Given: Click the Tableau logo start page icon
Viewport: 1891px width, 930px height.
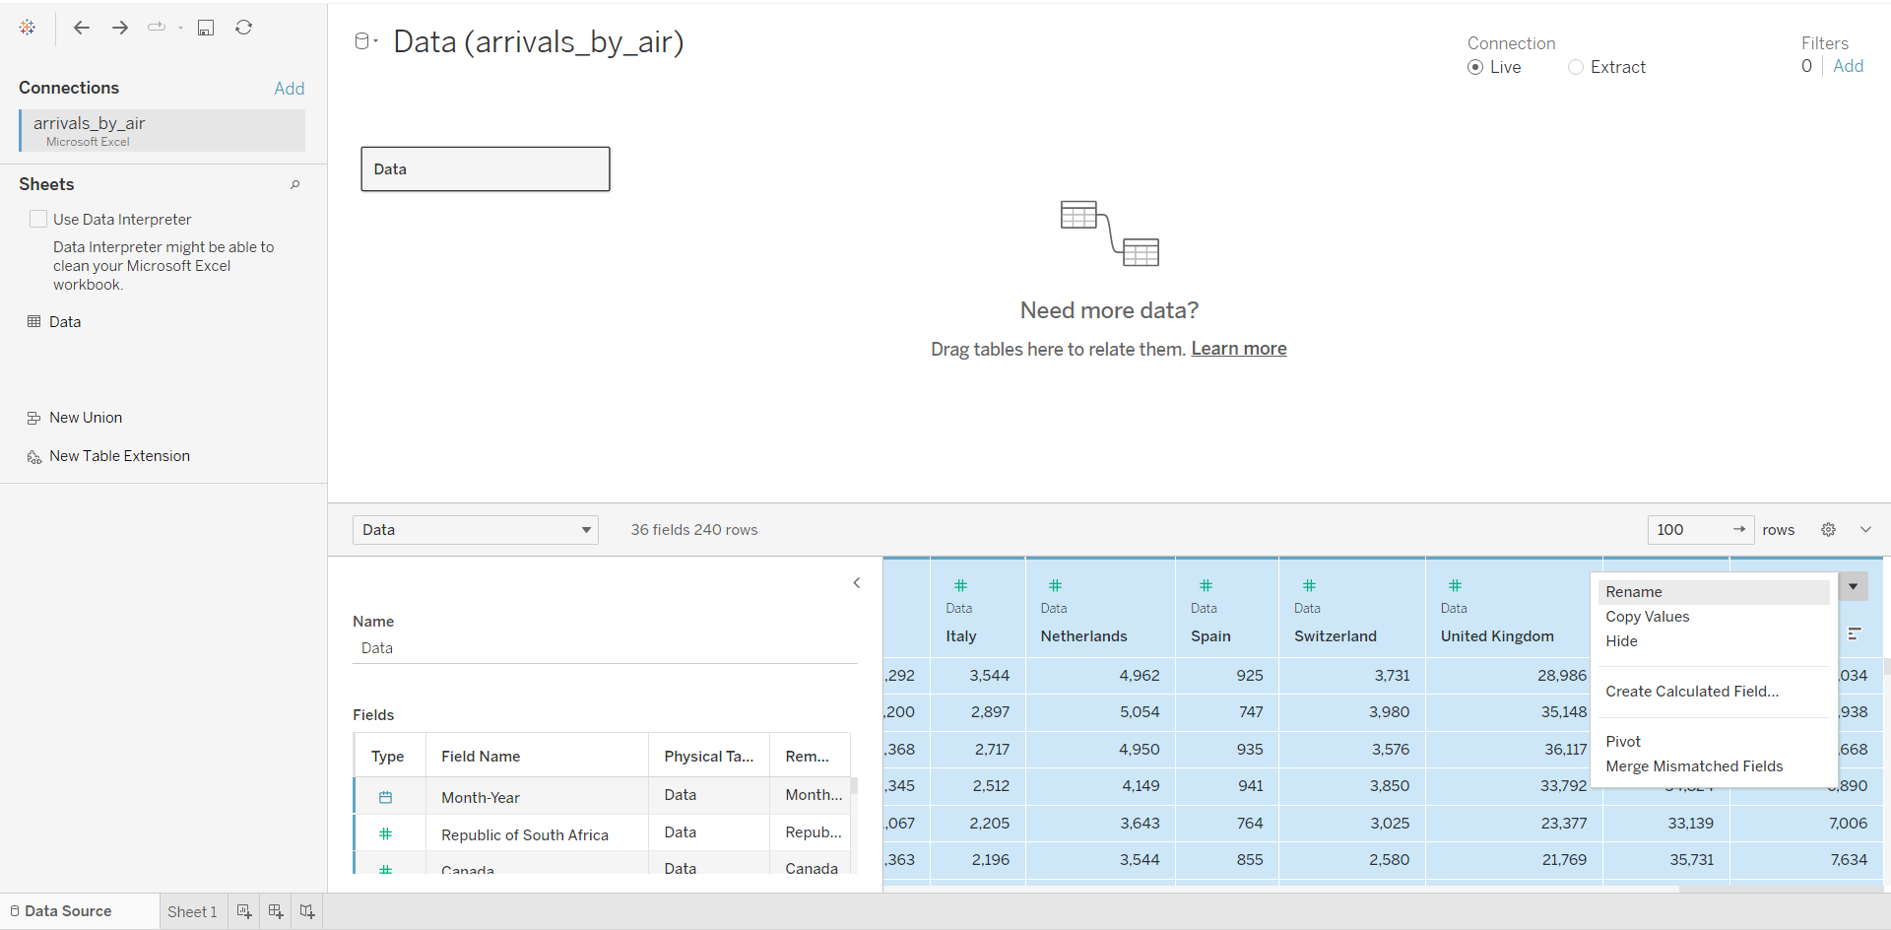Looking at the screenshot, I should (x=28, y=28).
